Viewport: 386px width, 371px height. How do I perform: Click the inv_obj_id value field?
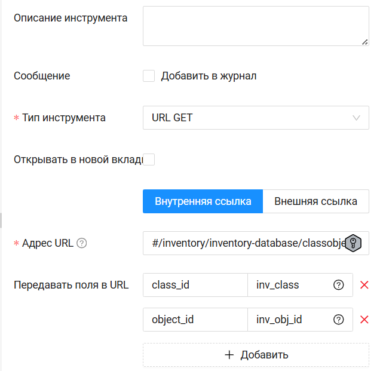point(290,320)
